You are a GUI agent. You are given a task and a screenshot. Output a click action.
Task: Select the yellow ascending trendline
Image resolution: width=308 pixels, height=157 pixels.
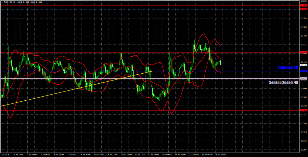pos(77,89)
